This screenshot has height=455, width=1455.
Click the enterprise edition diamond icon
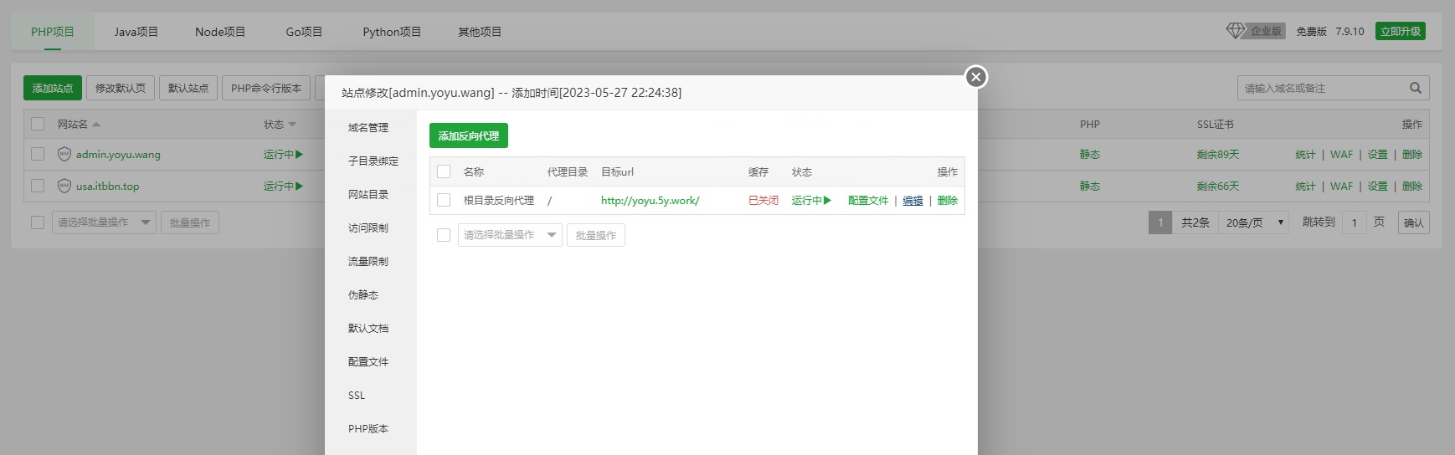click(x=1236, y=31)
